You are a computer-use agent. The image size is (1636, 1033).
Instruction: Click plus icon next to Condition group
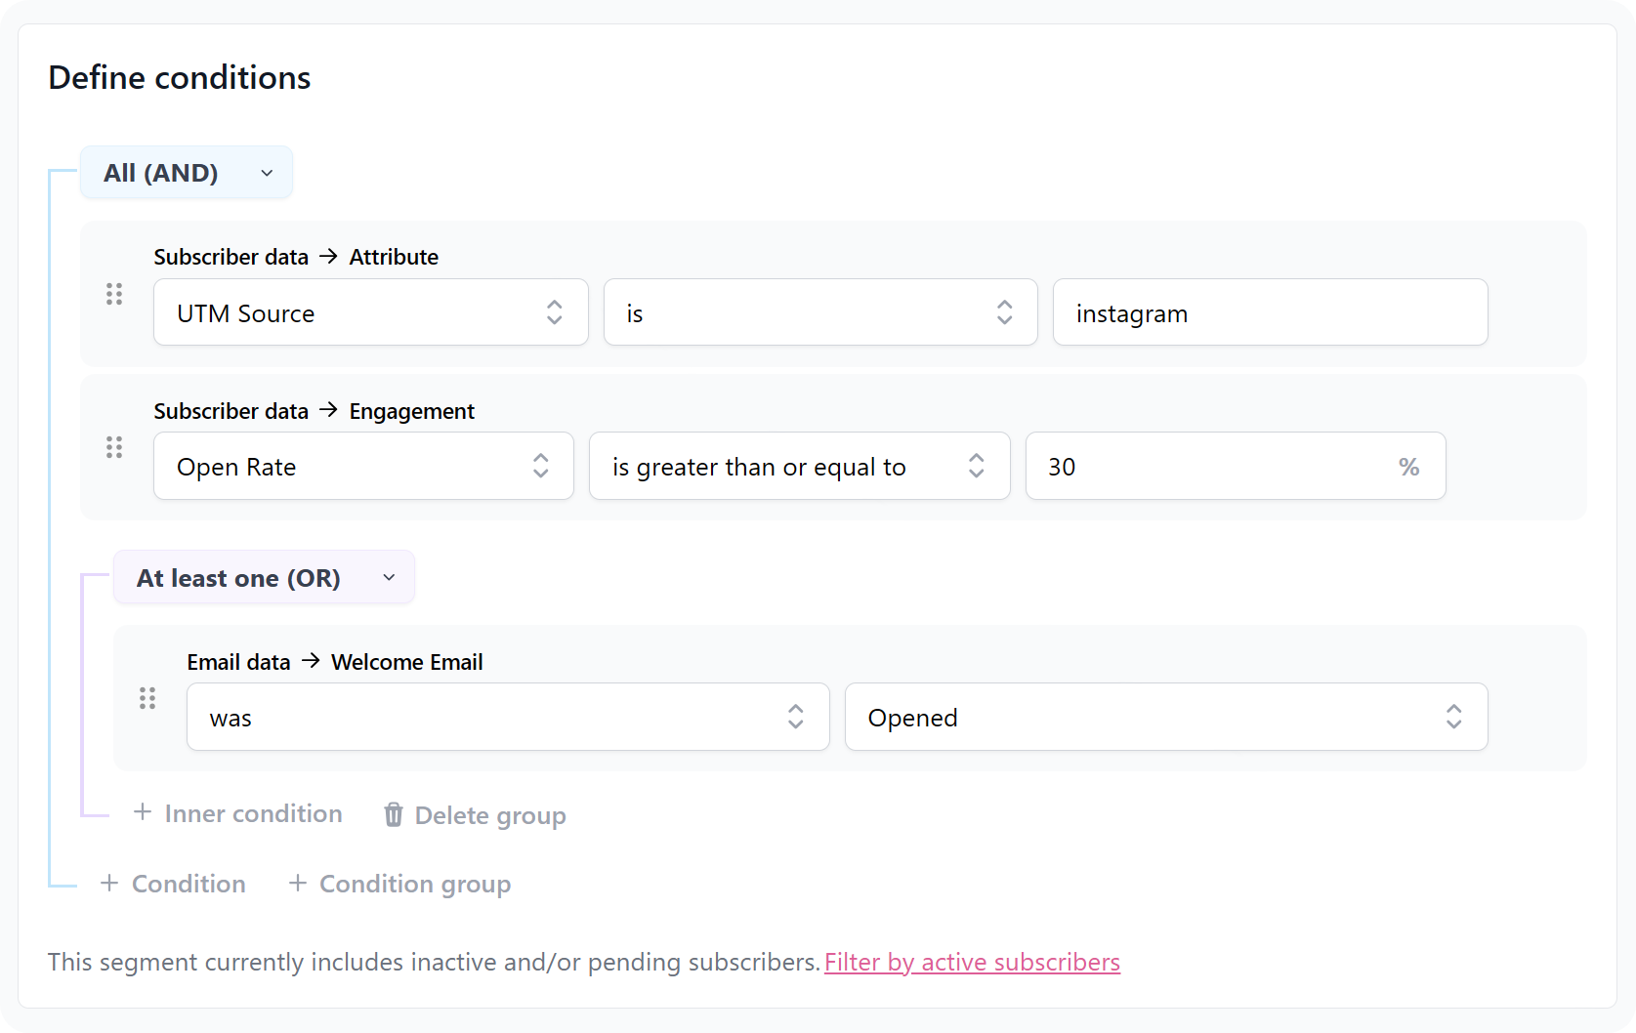pyautogui.click(x=298, y=883)
